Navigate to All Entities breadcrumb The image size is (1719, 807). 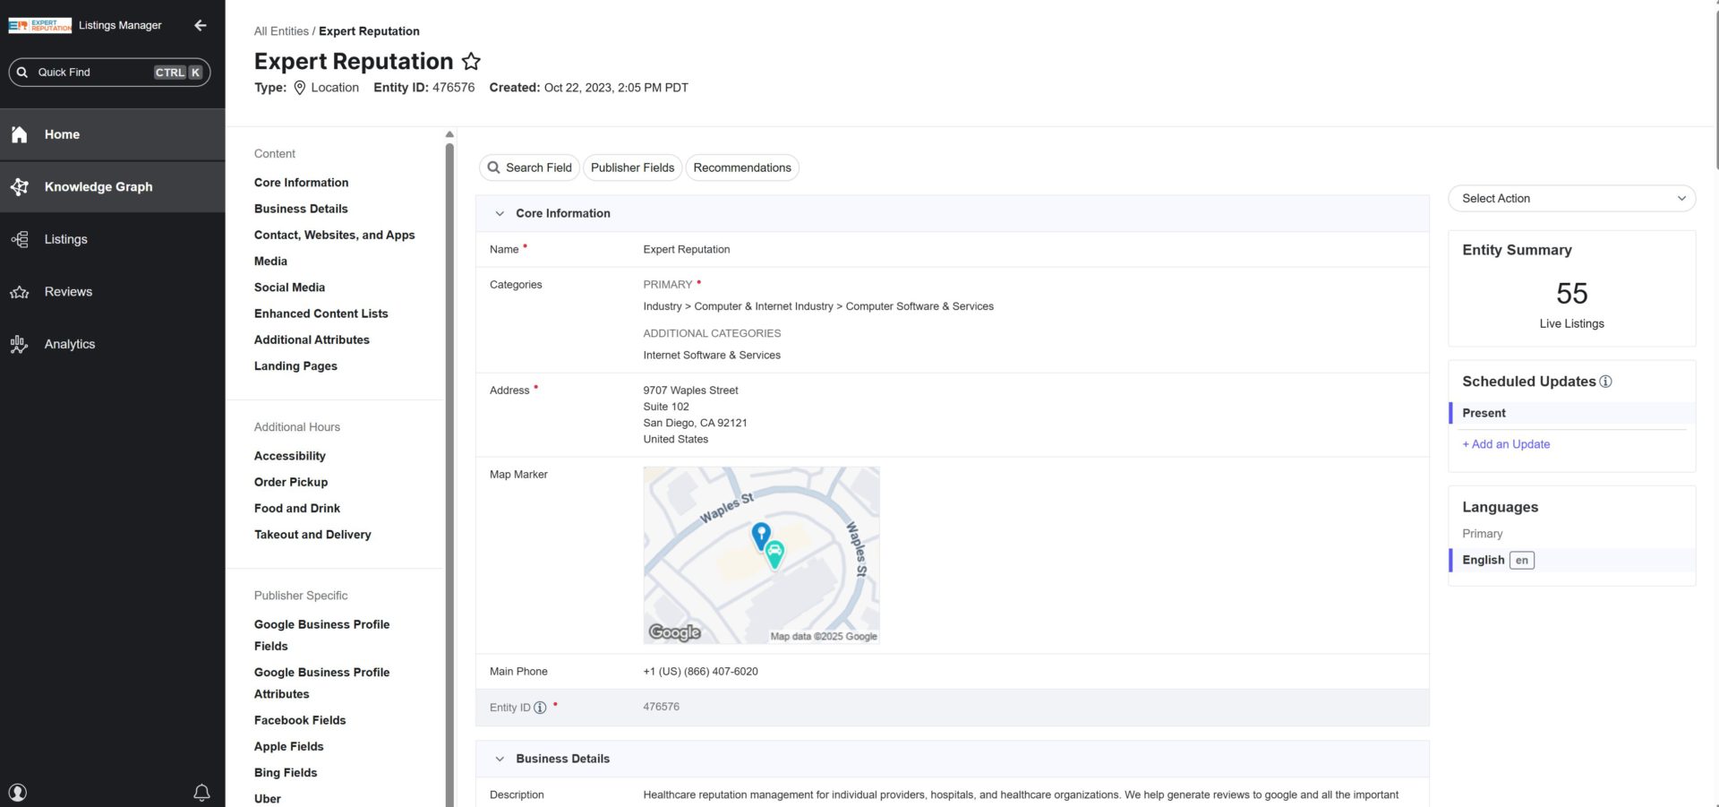(x=281, y=31)
